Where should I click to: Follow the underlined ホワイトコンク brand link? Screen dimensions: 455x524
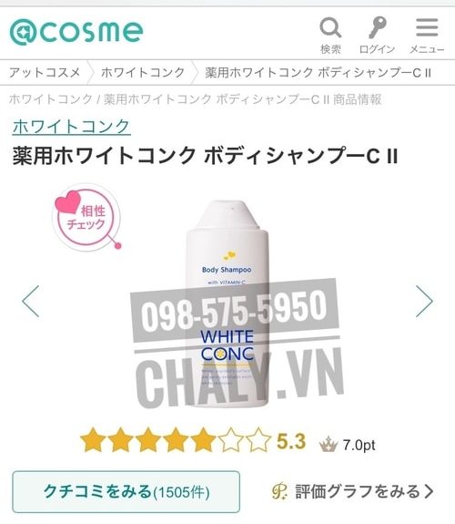[x=72, y=127]
